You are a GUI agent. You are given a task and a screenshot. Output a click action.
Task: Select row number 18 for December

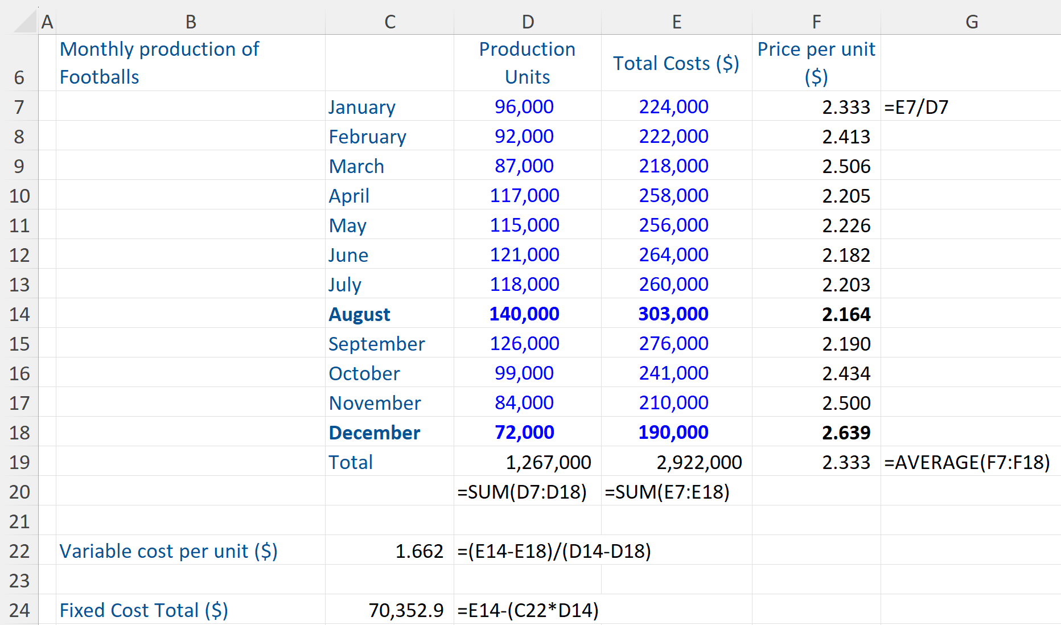tap(19, 432)
